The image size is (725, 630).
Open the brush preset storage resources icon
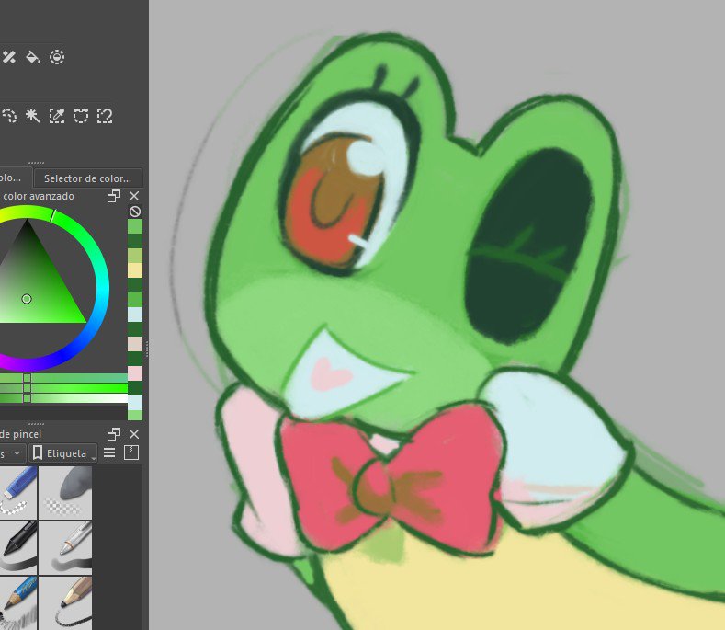pyautogui.click(x=131, y=452)
